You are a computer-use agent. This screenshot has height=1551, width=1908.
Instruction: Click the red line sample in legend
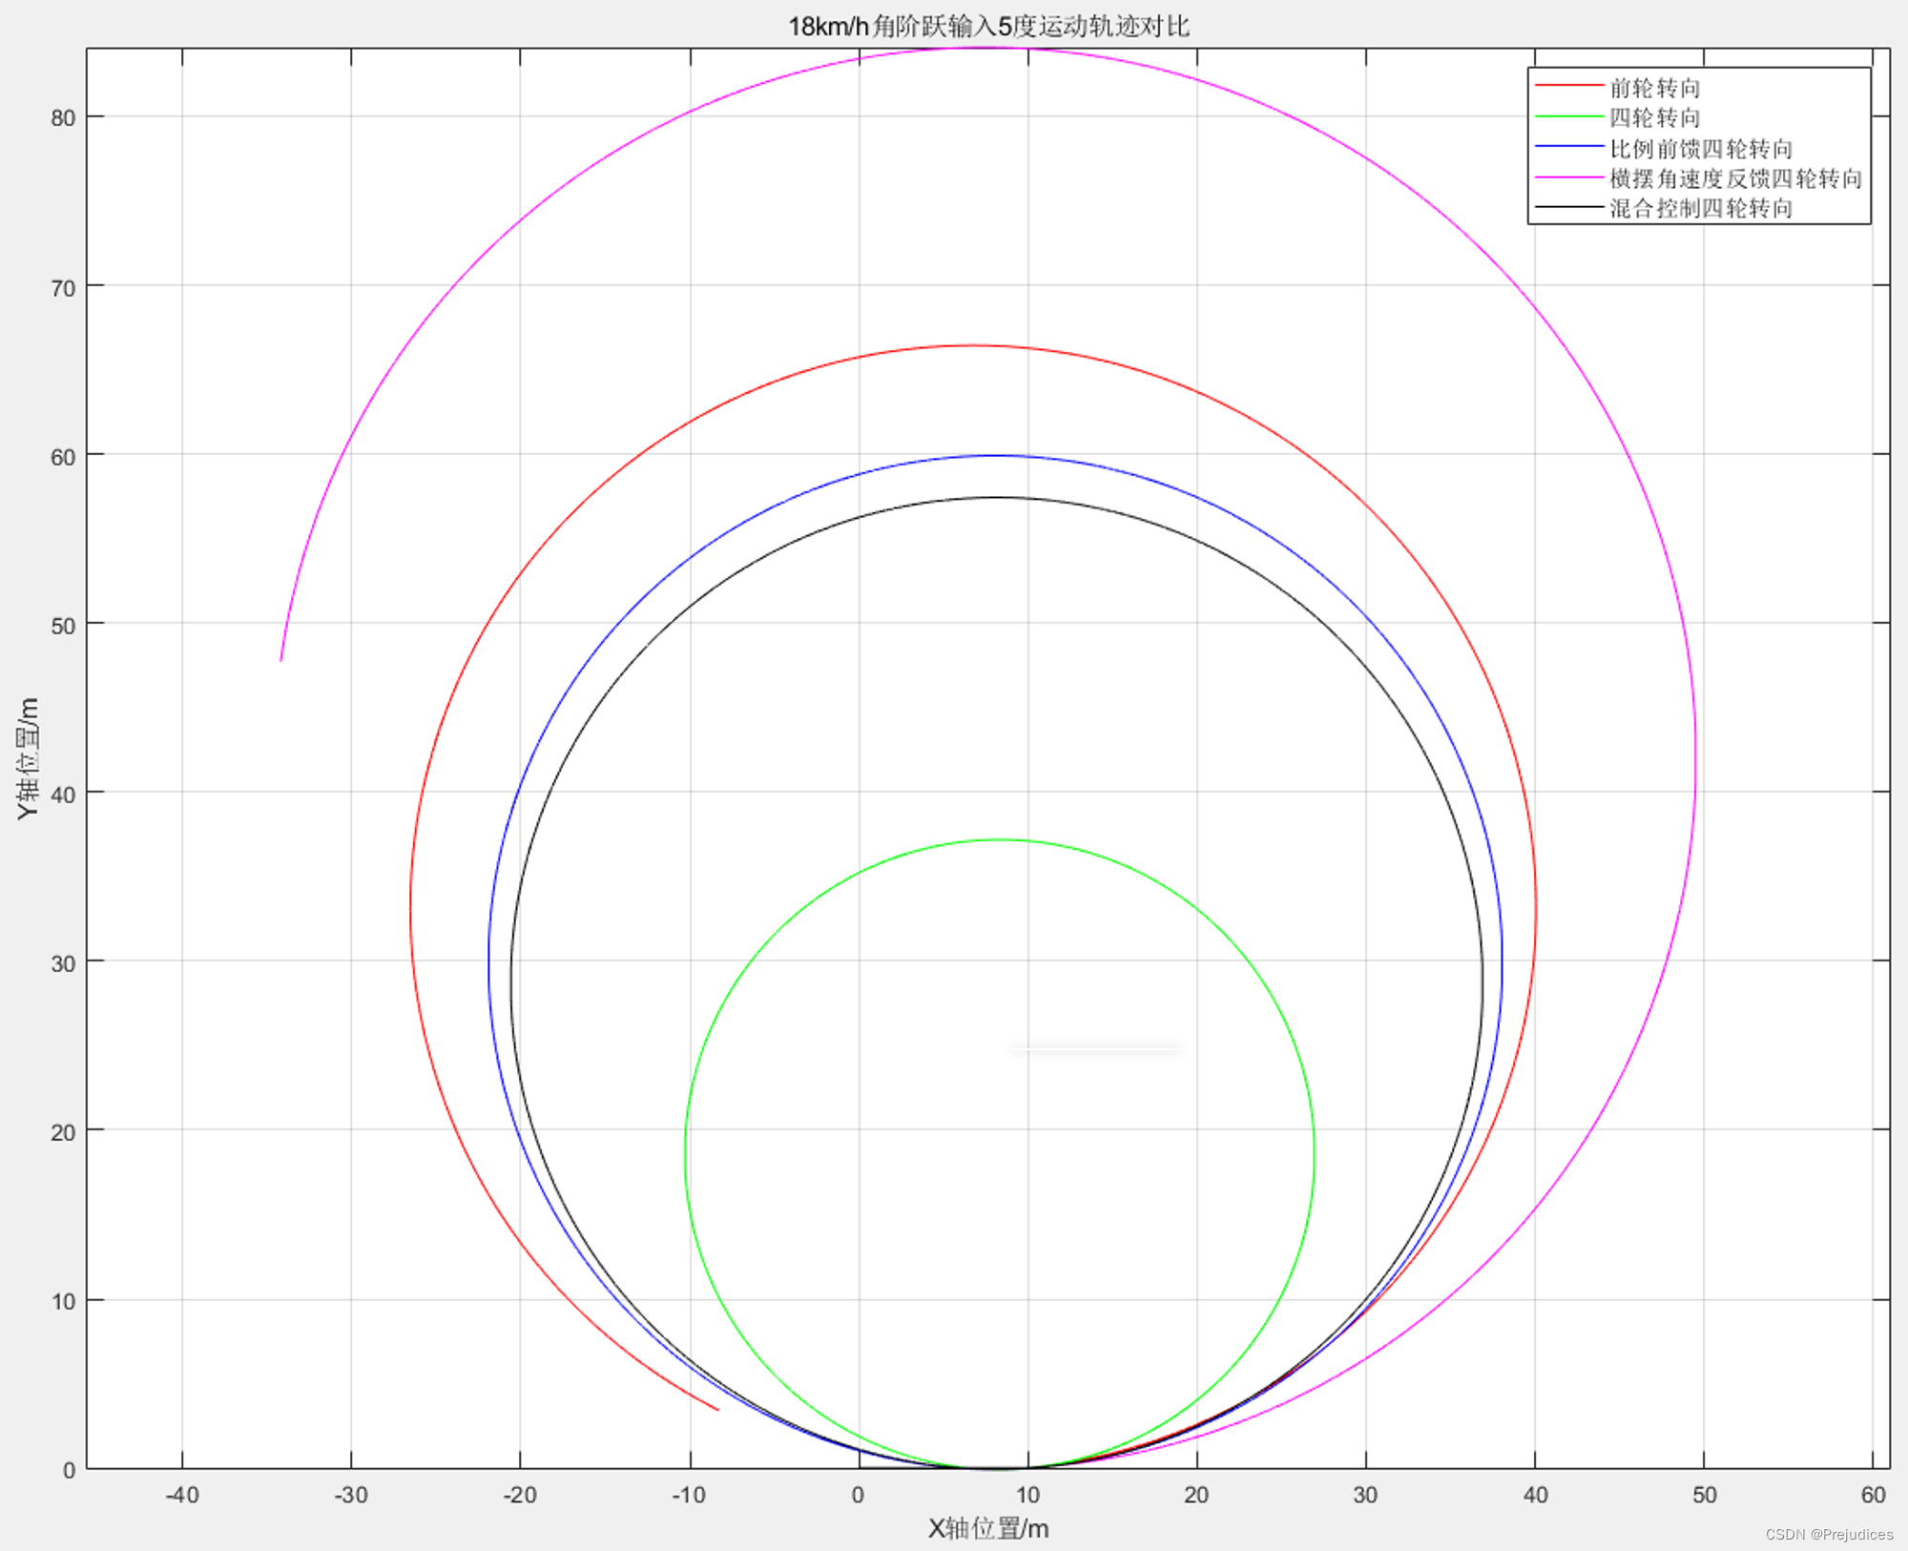click(x=1569, y=86)
